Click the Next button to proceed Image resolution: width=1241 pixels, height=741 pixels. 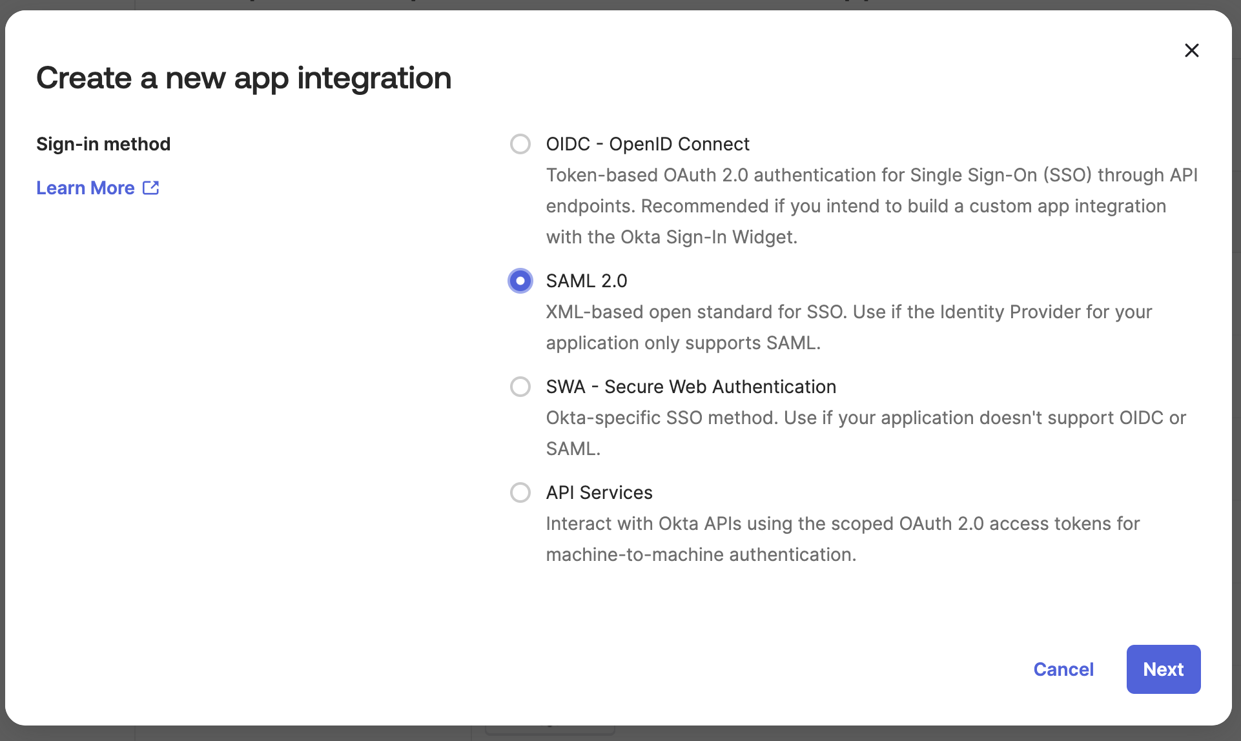(x=1162, y=669)
